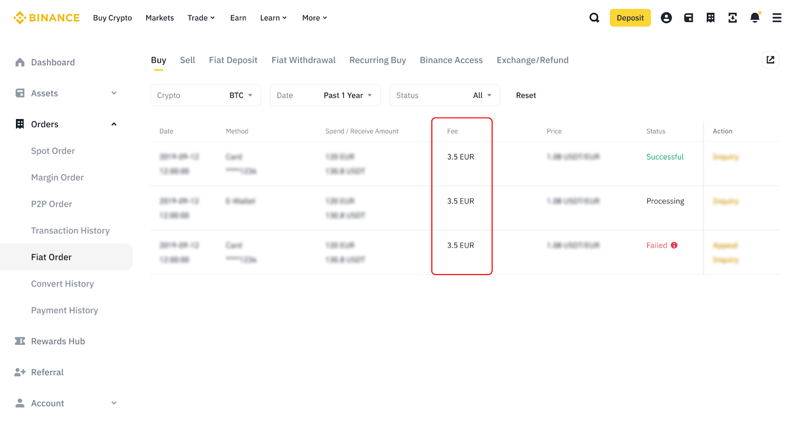Screen dimensions: 797x425
Task: Click the 3.5 EUR fee in Processing row
Action: point(460,201)
